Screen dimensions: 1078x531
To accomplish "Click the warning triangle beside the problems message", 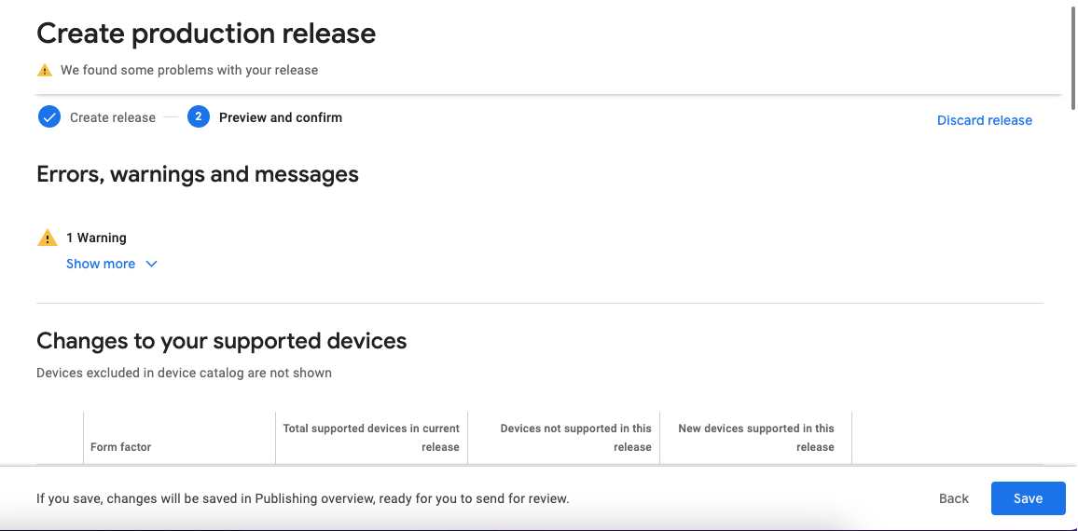I will click(x=44, y=70).
